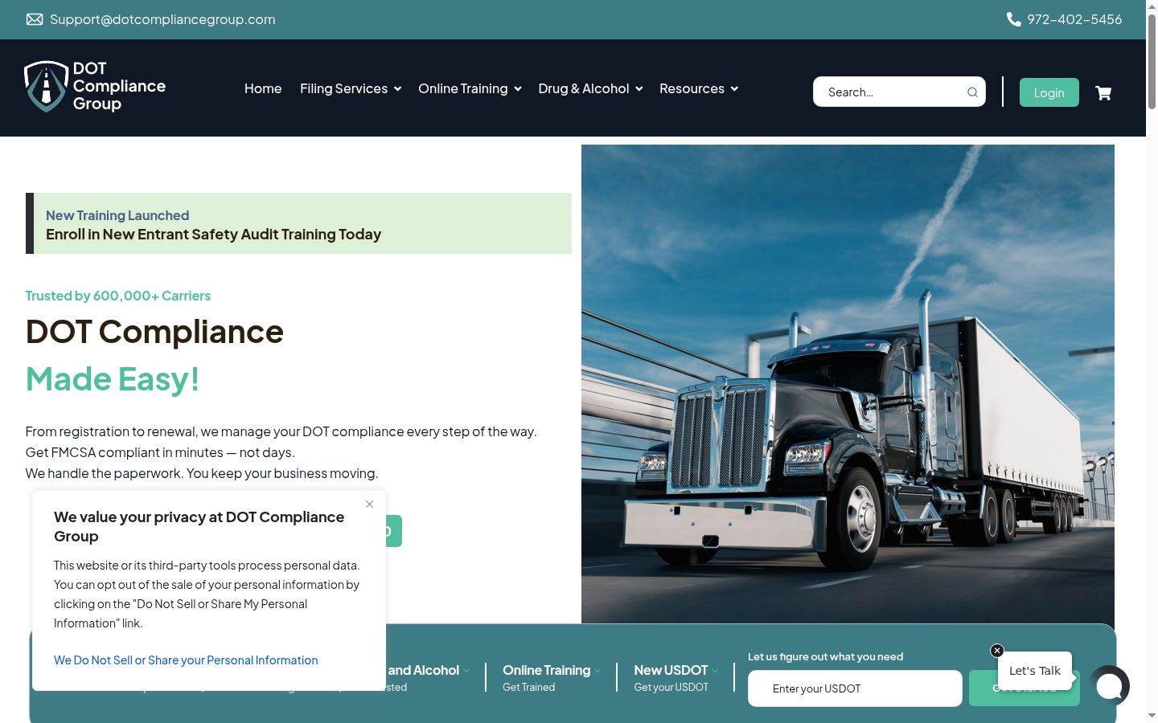Dismiss the Let's Talk chat bubble
This screenshot has height=723, width=1158.
tap(997, 651)
